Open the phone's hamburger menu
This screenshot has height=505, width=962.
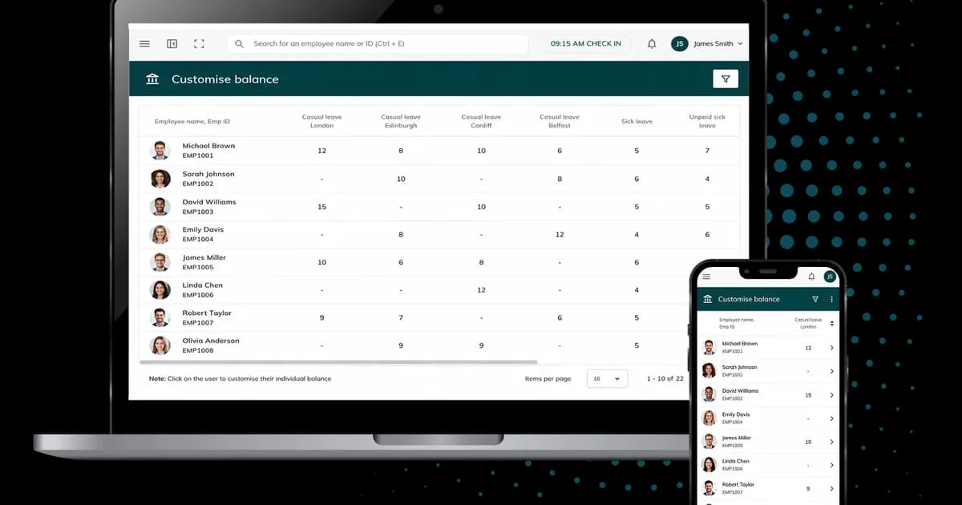(x=706, y=277)
